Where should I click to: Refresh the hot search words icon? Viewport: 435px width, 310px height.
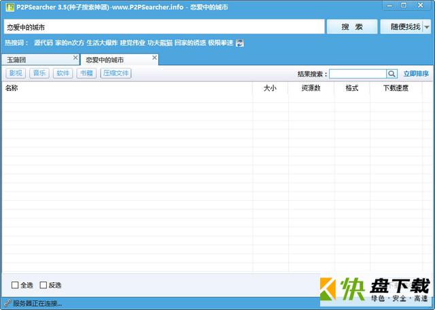coord(240,43)
